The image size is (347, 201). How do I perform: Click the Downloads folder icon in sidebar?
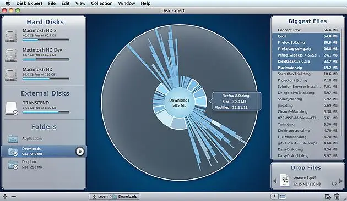(13, 152)
